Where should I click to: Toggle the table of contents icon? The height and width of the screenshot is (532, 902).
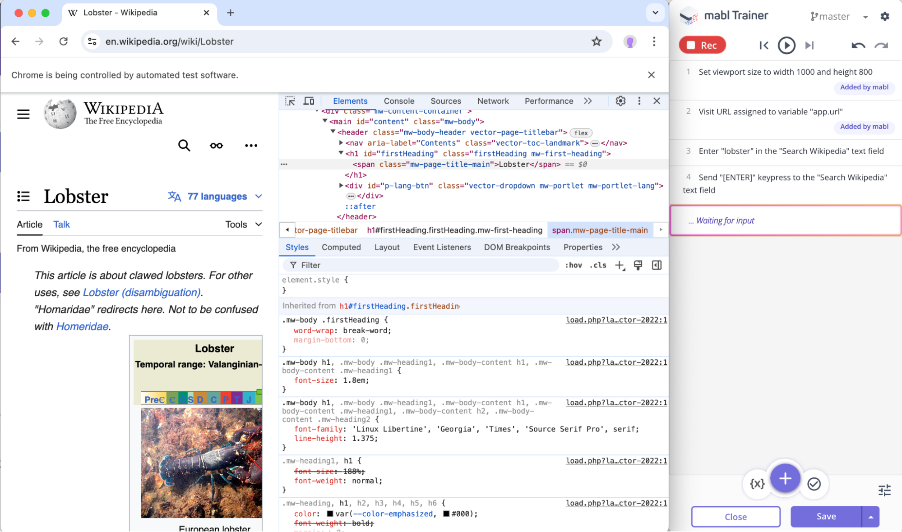[x=23, y=196]
